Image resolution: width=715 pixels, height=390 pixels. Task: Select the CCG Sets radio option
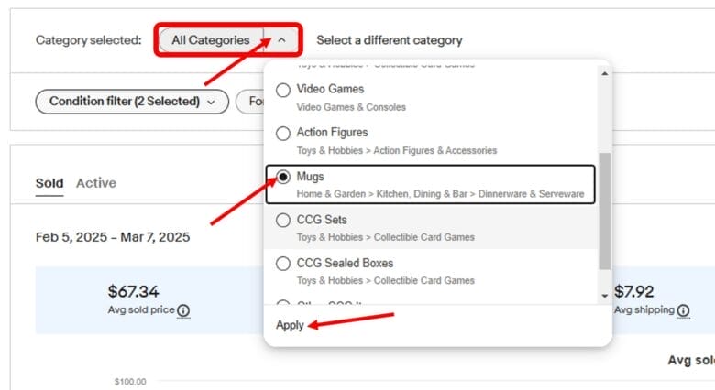click(x=283, y=221)
